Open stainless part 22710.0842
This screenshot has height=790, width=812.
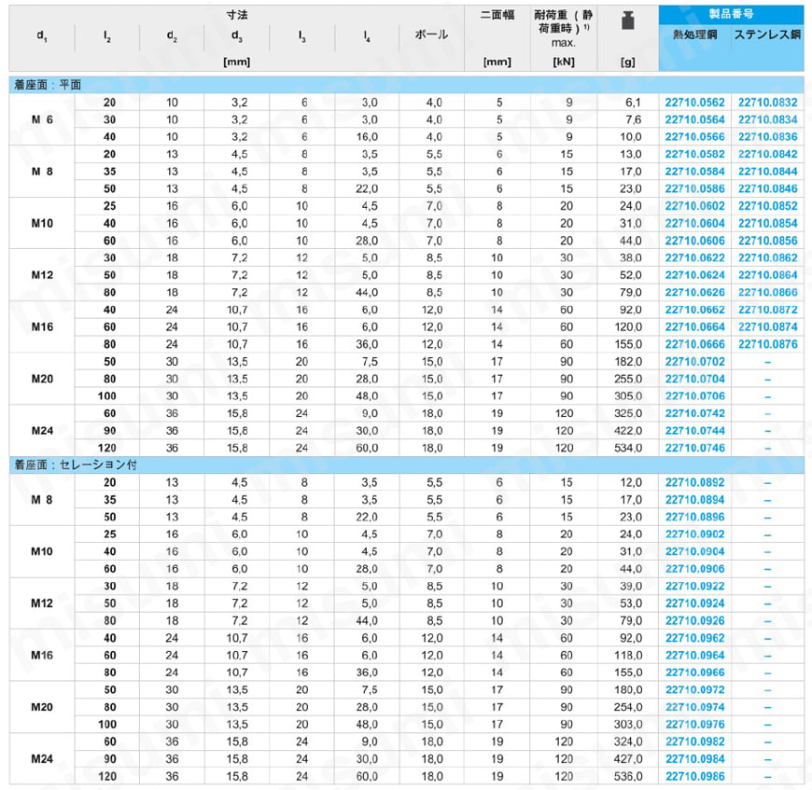click(768, 154)
